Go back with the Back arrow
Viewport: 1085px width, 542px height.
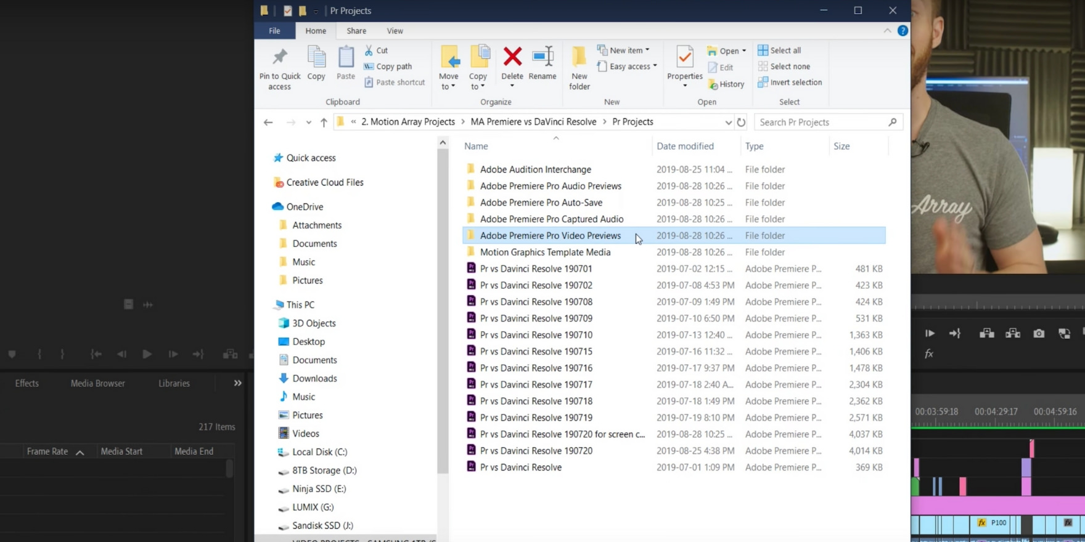point(268,122)
